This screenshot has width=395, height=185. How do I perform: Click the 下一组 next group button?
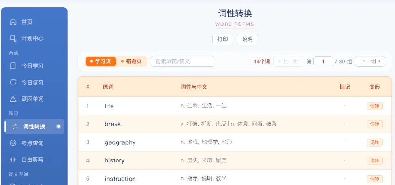pyautogui.click(x=370, y=61)
